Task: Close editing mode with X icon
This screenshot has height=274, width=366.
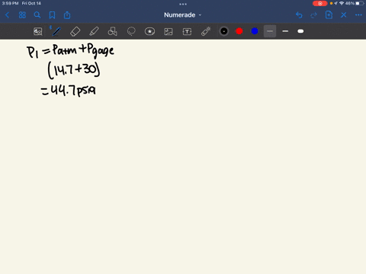Action: (x=344, y=15)
